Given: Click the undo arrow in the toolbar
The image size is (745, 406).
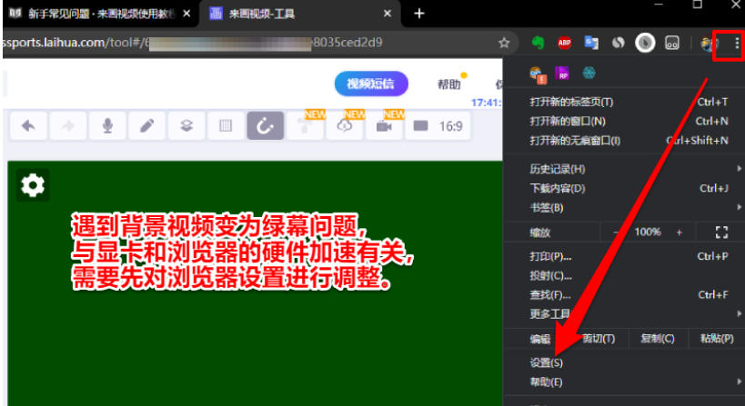Looking at the screenshot, I should point(28,125).
